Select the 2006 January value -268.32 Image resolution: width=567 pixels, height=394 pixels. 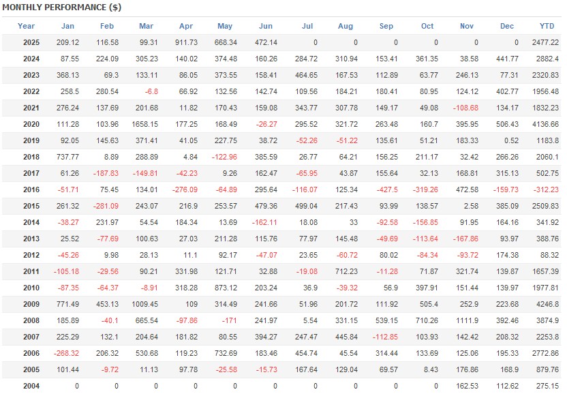point(66,353)
